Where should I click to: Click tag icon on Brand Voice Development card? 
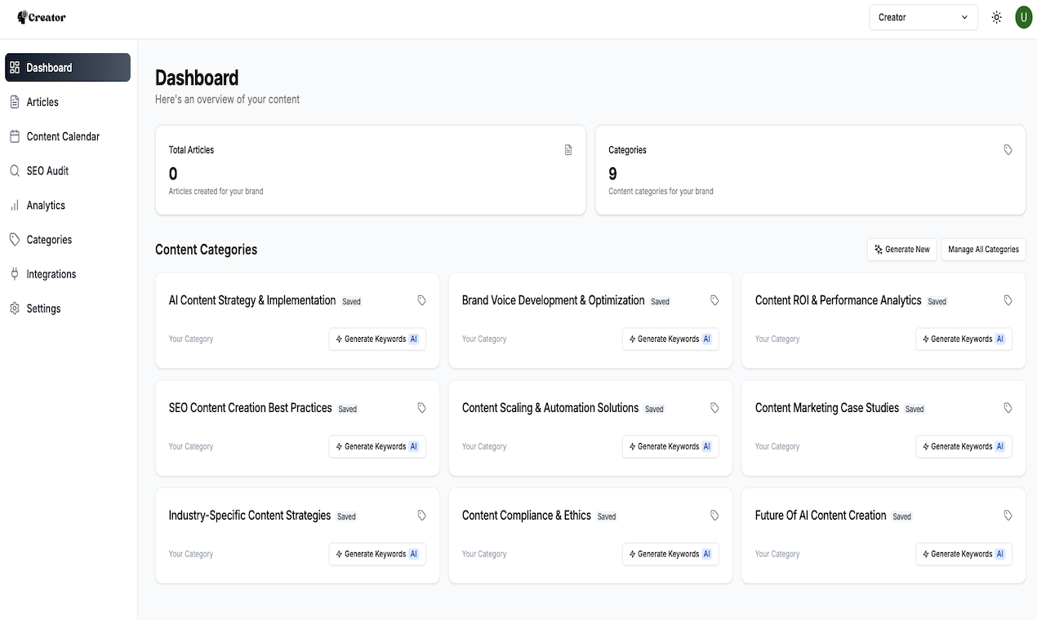tap(714, 300)
